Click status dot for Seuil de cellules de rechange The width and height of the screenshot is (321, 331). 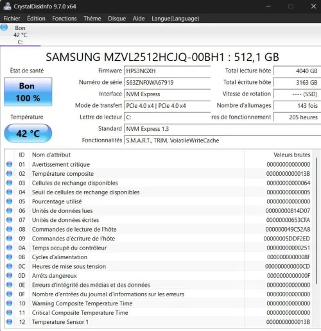click(x=9, y=192)
